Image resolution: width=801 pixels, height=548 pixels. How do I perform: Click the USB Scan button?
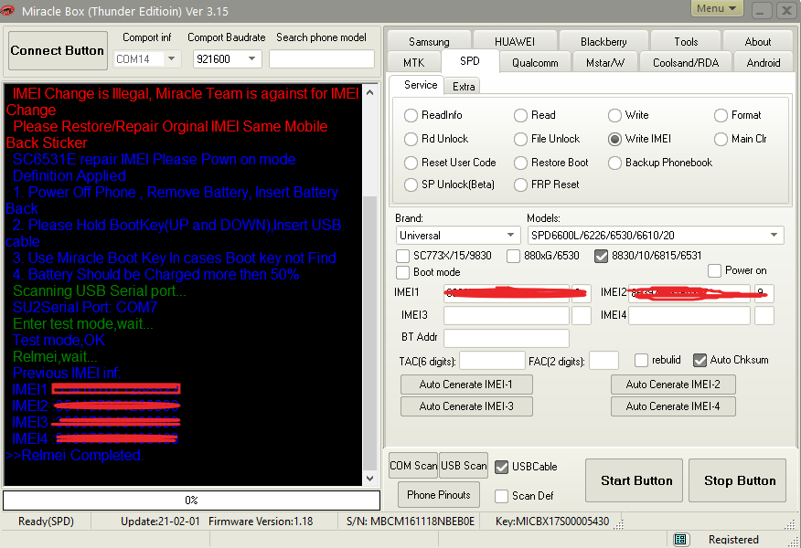[x=464, y=465]
